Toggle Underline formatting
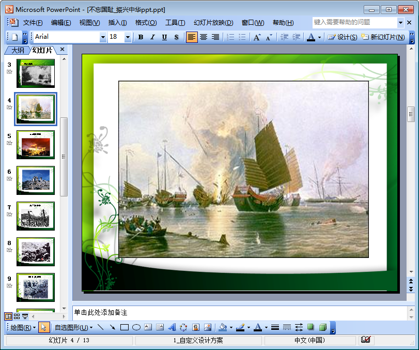 [x=164, y=37]
